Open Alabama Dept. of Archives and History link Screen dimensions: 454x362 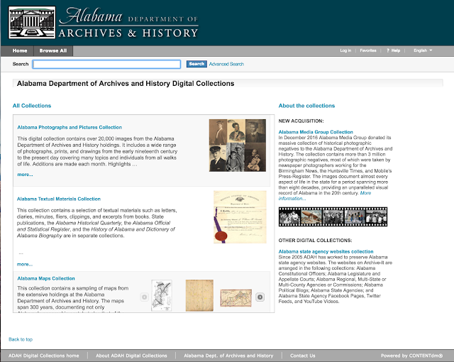point(228,356)
